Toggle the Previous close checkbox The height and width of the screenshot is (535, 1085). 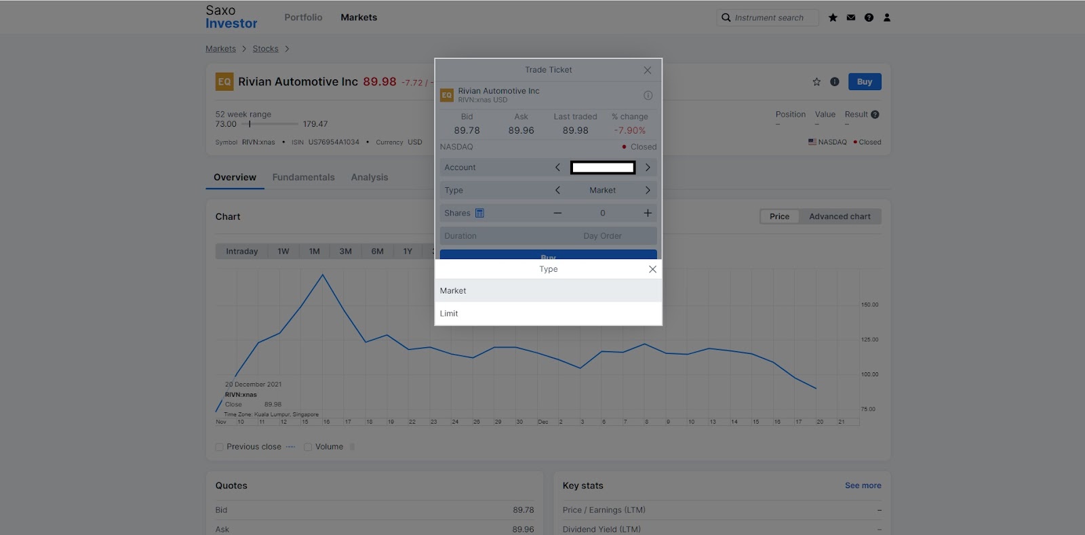[219, 447]
